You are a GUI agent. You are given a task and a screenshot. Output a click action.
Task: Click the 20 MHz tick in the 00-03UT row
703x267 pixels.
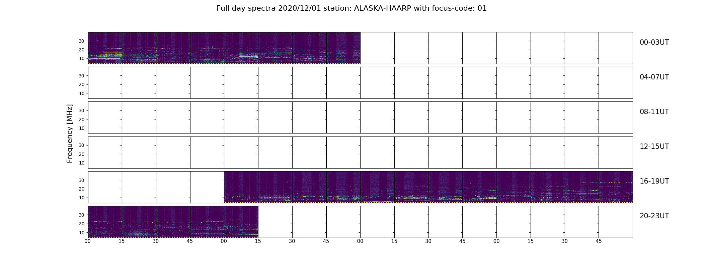coord(82,50)
